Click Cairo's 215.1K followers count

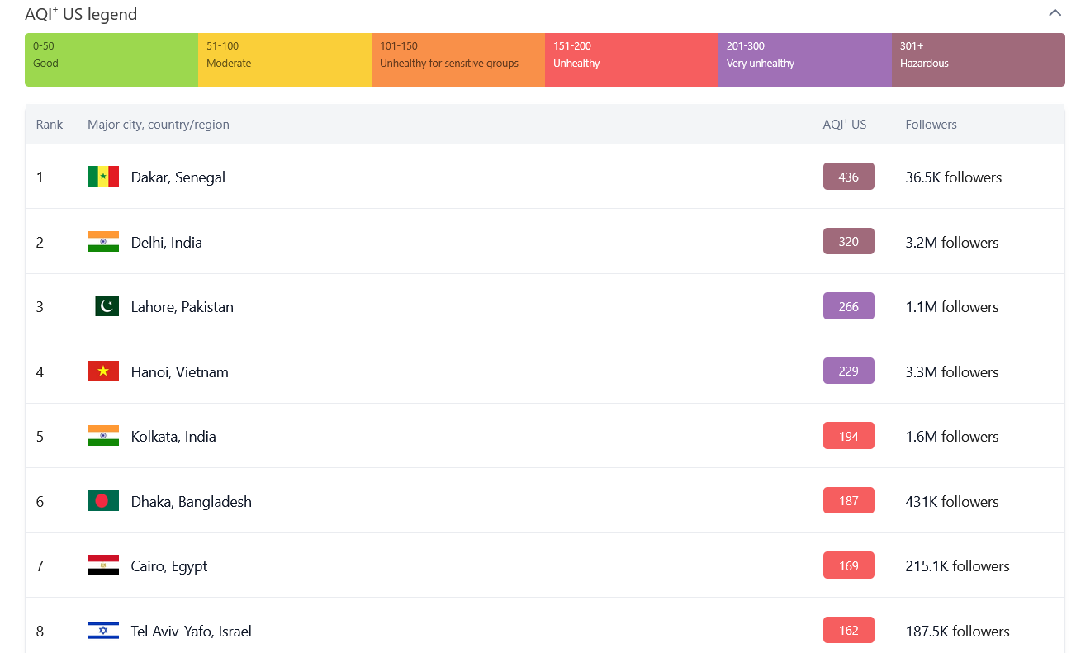point(958,566)
